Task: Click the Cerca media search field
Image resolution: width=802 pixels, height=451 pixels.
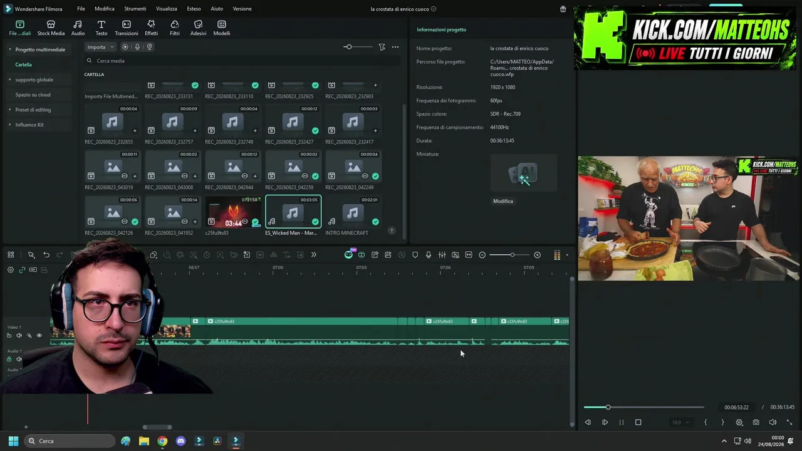Action: click(x=243, y=61)
